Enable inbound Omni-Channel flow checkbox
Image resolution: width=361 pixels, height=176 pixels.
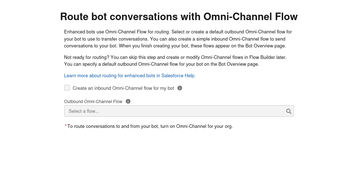(x=67, y=88)
